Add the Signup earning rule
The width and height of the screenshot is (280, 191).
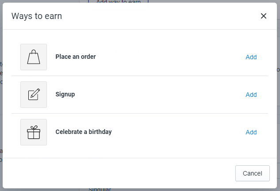tap(251, 95)
